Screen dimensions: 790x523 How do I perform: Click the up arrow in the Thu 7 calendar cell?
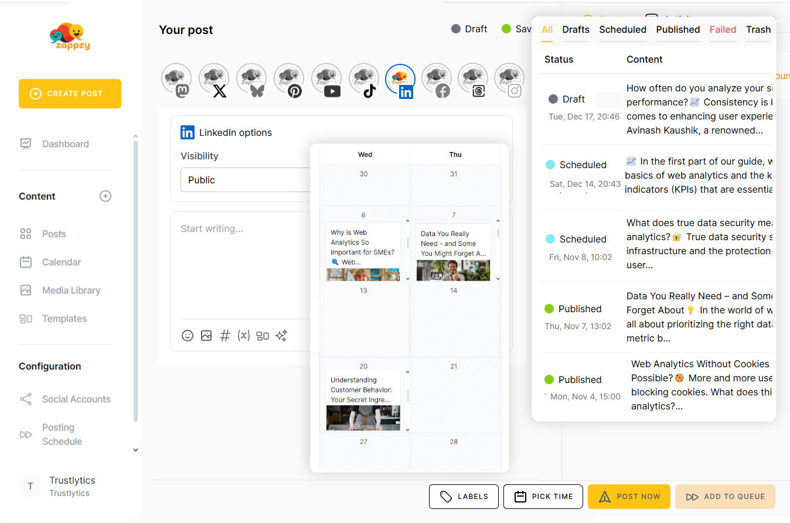498,221
